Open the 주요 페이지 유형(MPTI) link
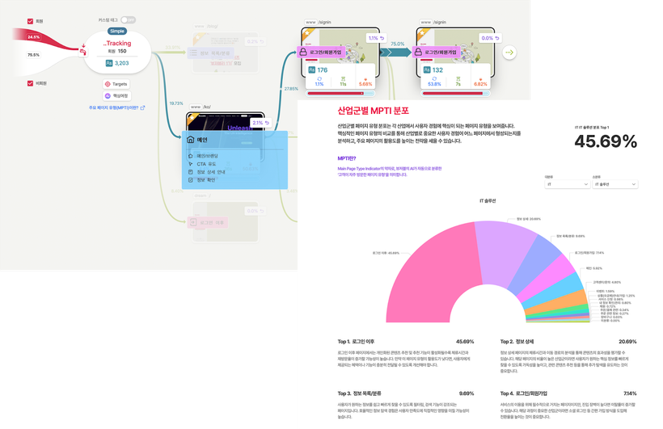663x429 pixels. 119,107
